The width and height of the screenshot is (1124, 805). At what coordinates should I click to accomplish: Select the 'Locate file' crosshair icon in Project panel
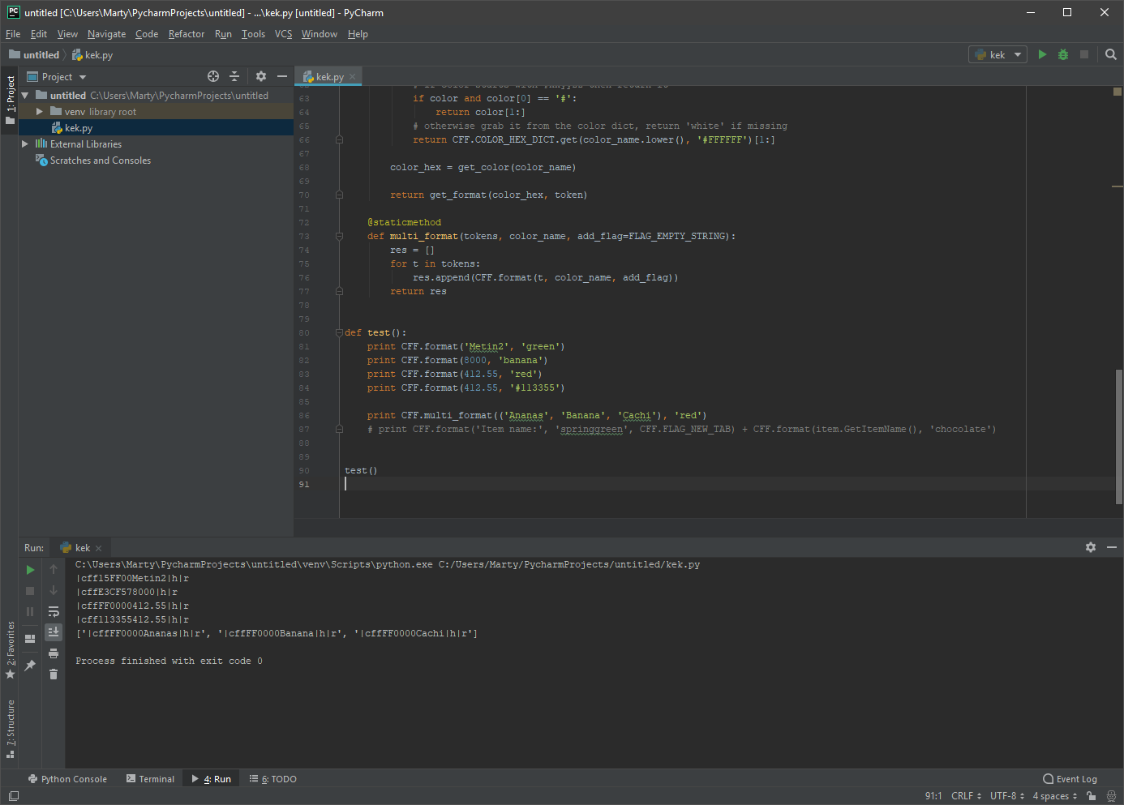[x=213, y=76]
